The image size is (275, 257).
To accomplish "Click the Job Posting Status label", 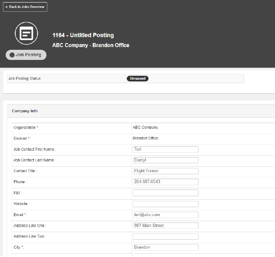I will [x=25, y=78].
